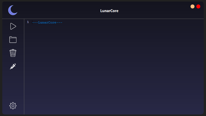Open settings with the gear icon
This screenshot has width=206, height=116.
click(13, 106)
